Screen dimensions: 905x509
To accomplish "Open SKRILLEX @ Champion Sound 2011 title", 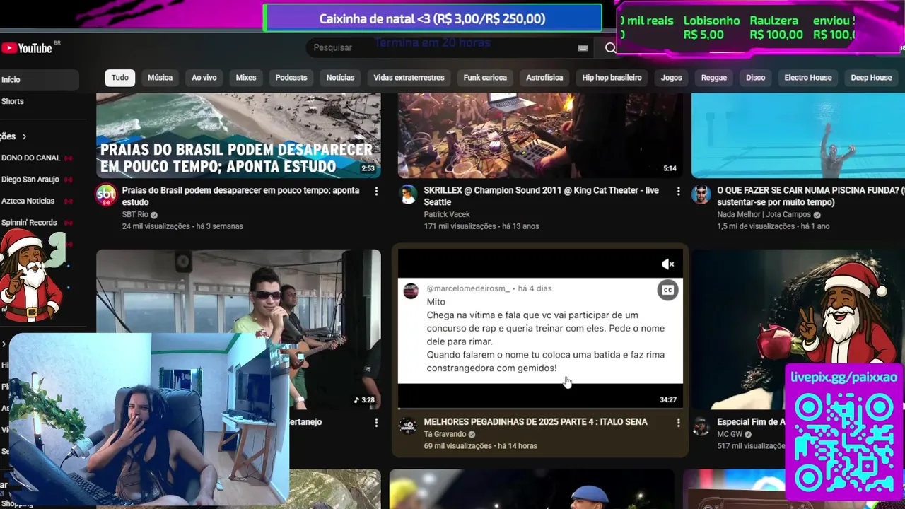I will (542, 196).
